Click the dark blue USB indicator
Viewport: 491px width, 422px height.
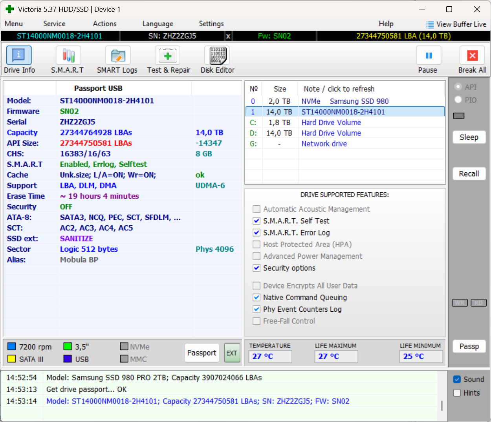pos(68,359)
